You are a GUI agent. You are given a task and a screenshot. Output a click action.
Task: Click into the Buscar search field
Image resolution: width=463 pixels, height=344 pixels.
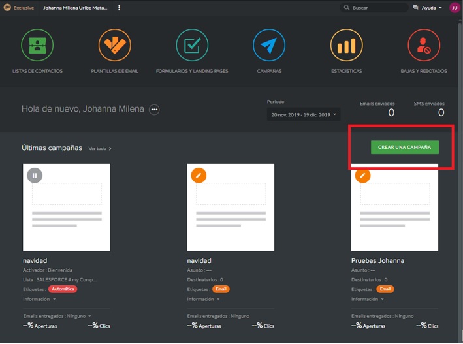pyautogui.click(x=375, y=8)
